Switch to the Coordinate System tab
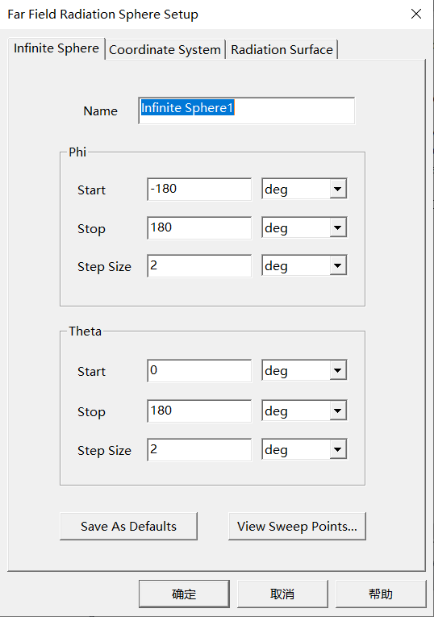434x617 pixels. (x=165, y=49)
